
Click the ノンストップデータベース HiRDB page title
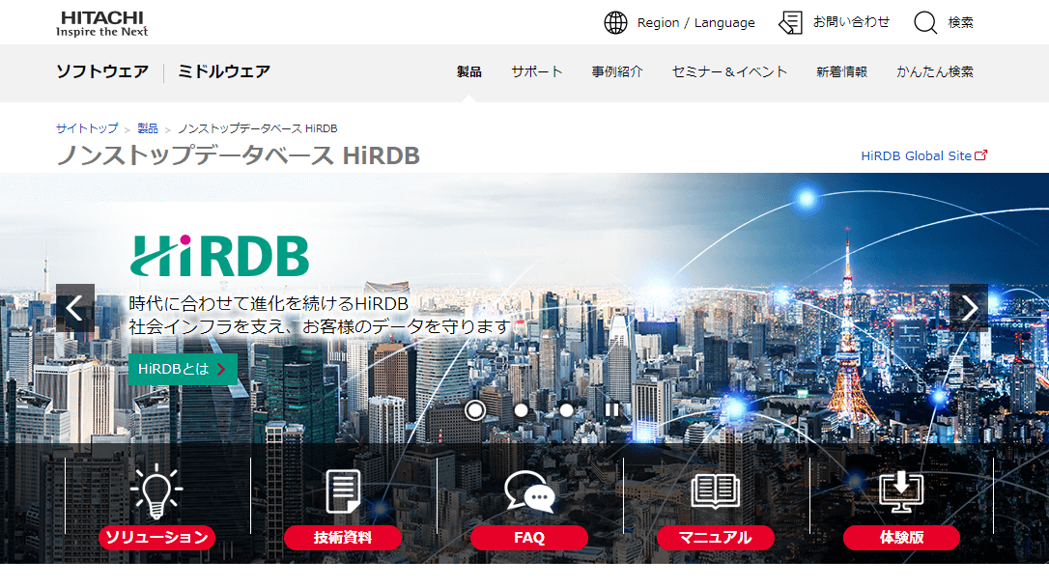click(x=239, y=155)
